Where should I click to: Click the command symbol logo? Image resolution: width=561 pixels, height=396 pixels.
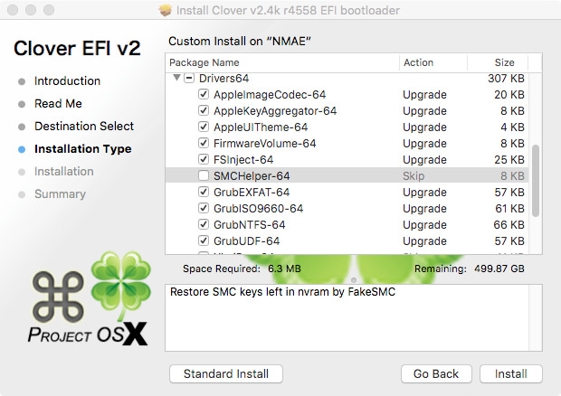click(x=58, y=297)
